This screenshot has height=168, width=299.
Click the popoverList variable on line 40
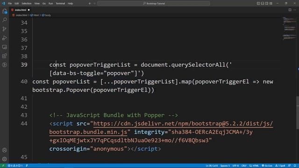[x=71, y=82]
